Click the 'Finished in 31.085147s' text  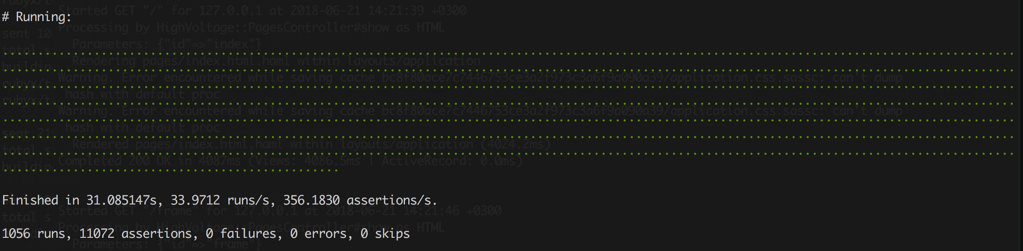click(79, 201)
